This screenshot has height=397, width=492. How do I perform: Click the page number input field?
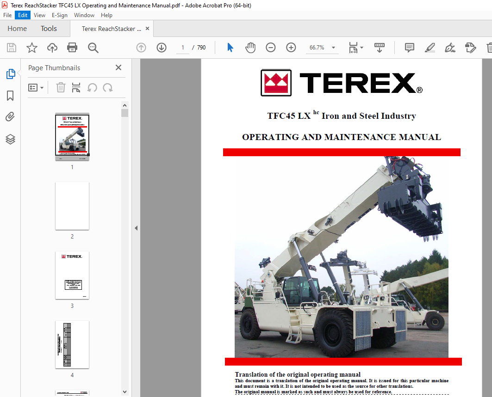[x=183, y=48]
